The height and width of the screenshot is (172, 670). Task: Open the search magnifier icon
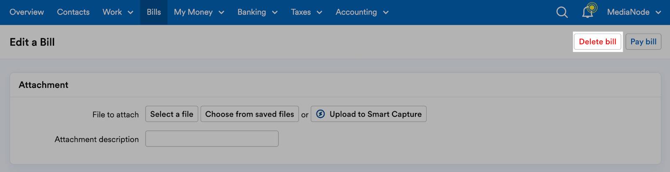coord(562,12)
